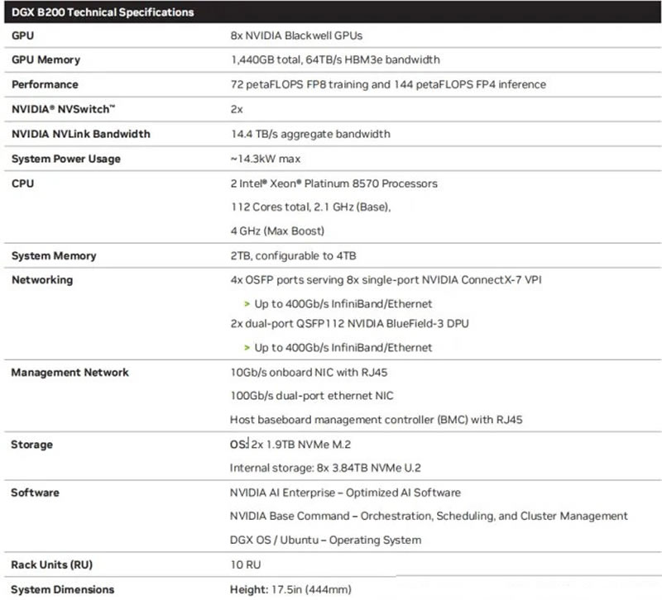
Task: Click the '72 petaFLOPS FP8 training' line
Action: pos(388,84)
